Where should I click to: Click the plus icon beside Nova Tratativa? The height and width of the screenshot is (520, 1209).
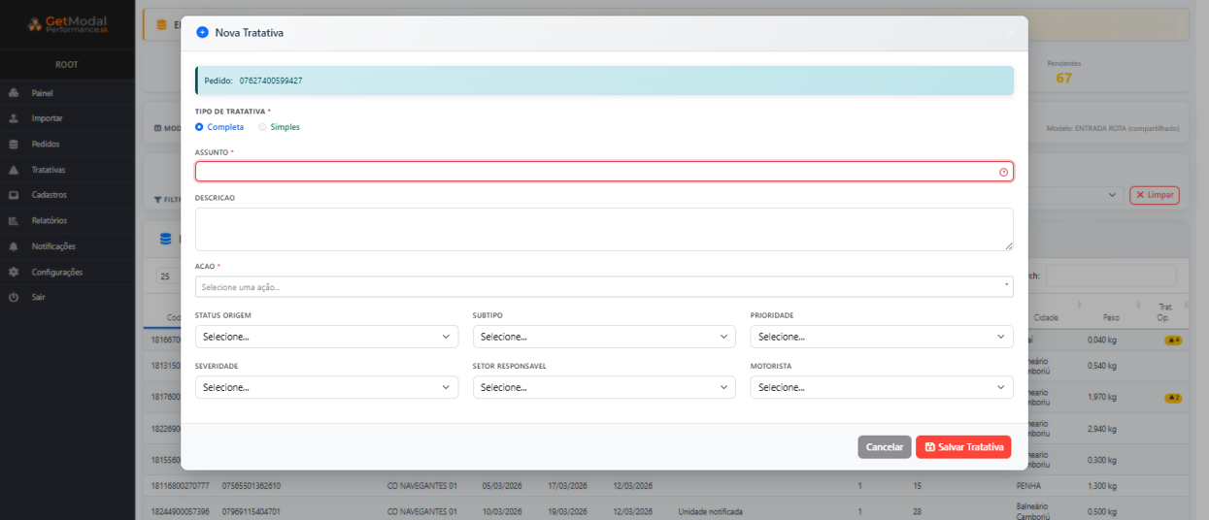(x=202, y=32)
